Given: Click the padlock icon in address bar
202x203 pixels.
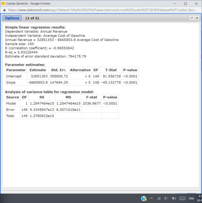Looking at the screenshot, I should click(x=4, y=10).
